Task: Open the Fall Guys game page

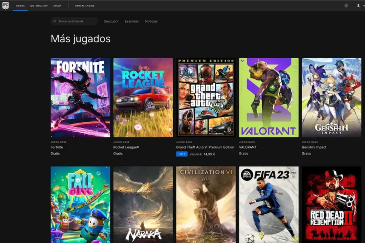Action: (x=80, y=205)
